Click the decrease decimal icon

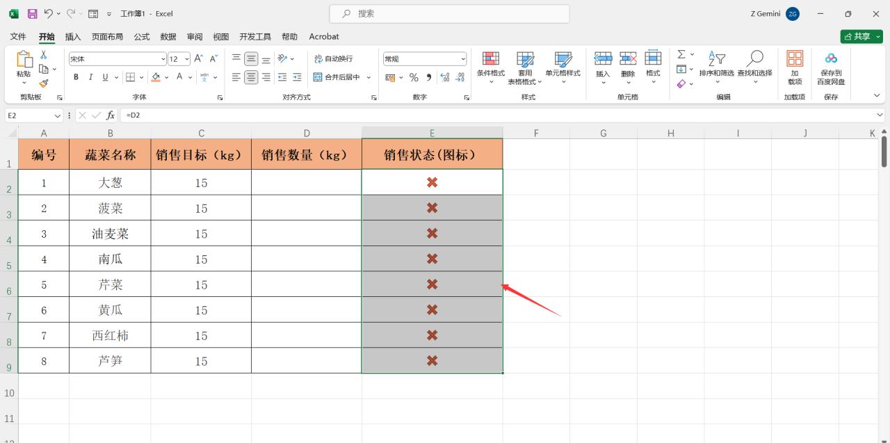(x=460, y=77)
